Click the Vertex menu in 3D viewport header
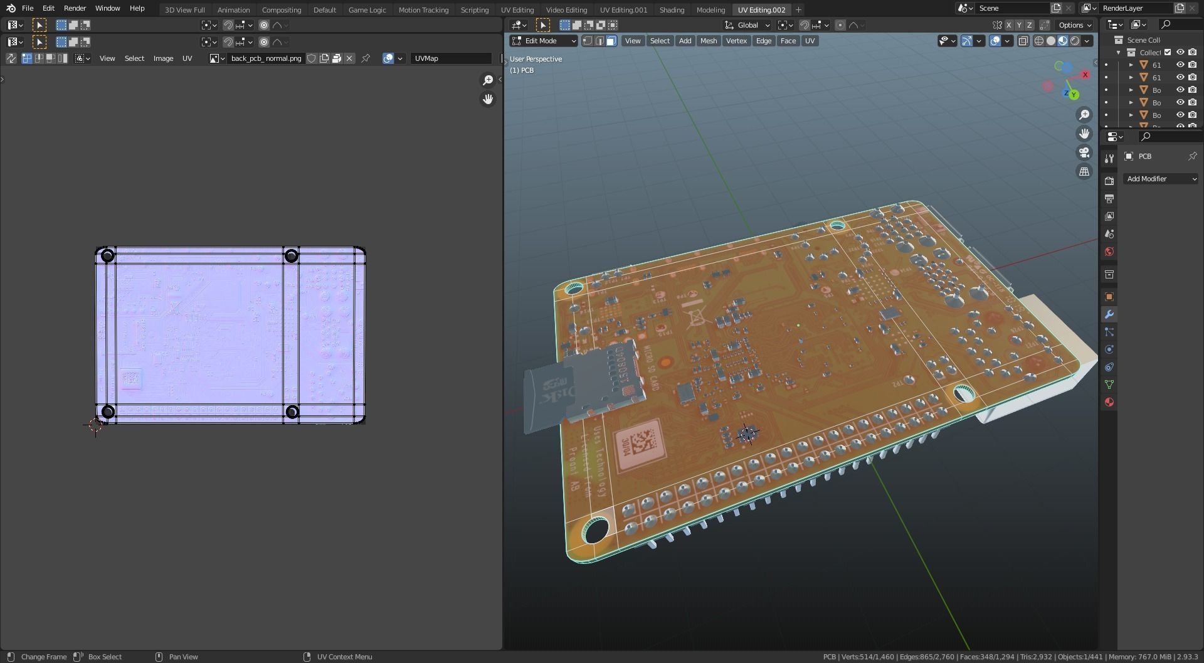The height and width of the screenshot is (663, 1204). (736, 41)
